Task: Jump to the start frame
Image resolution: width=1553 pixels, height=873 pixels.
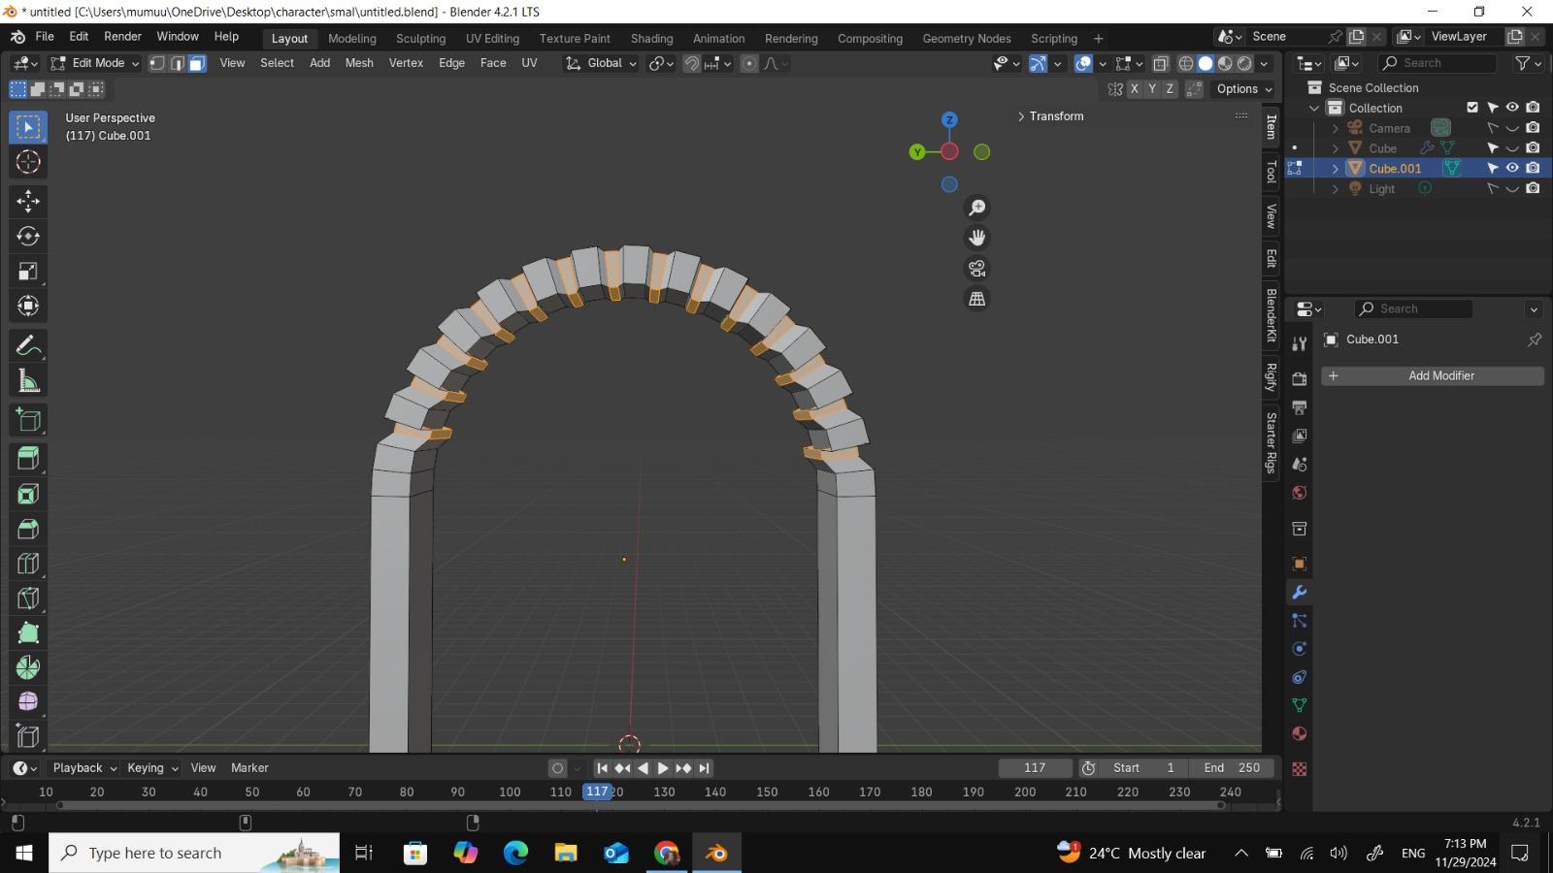Action: [602, 768]
